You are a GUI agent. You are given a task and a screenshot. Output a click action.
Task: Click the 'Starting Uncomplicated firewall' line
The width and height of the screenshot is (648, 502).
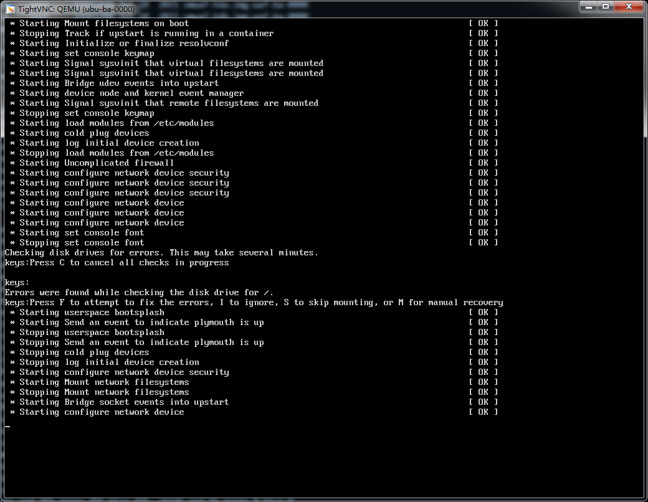pos(97,163)
